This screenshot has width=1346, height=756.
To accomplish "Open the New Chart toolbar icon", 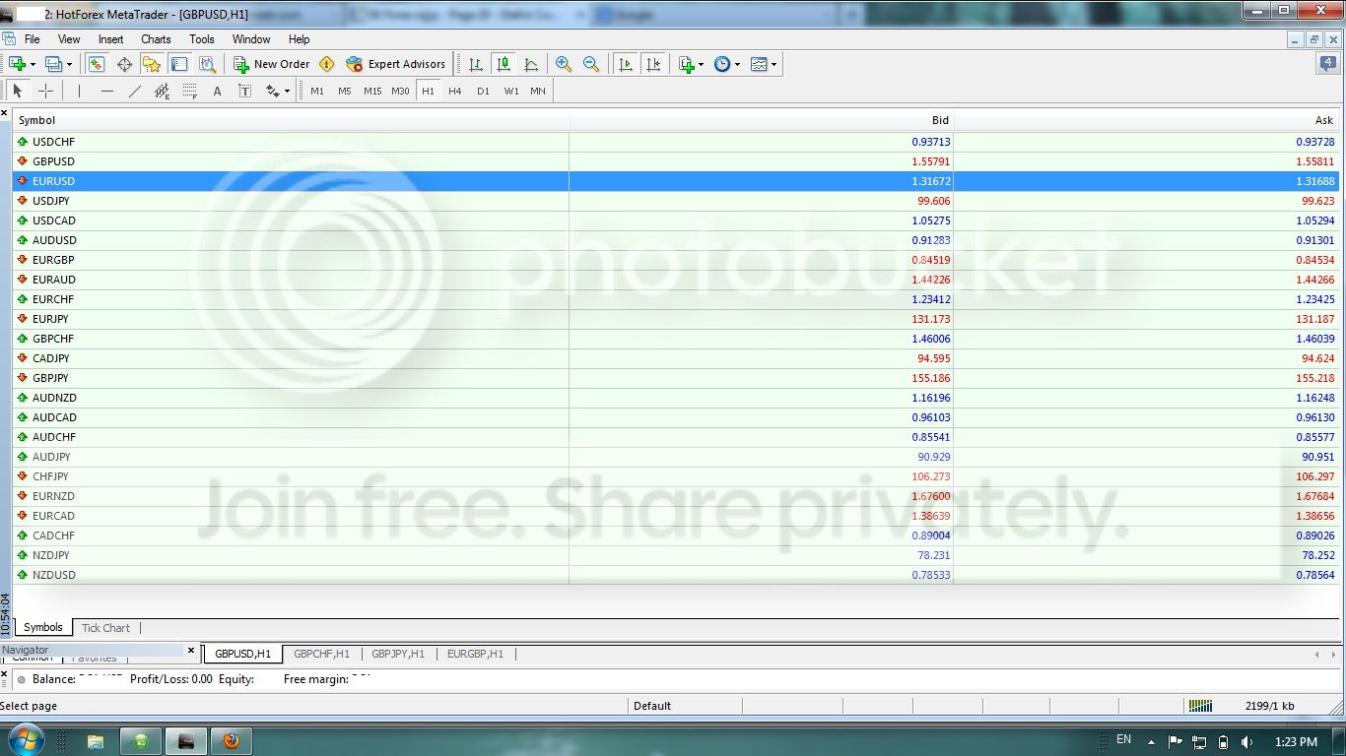I will (17, 64).
